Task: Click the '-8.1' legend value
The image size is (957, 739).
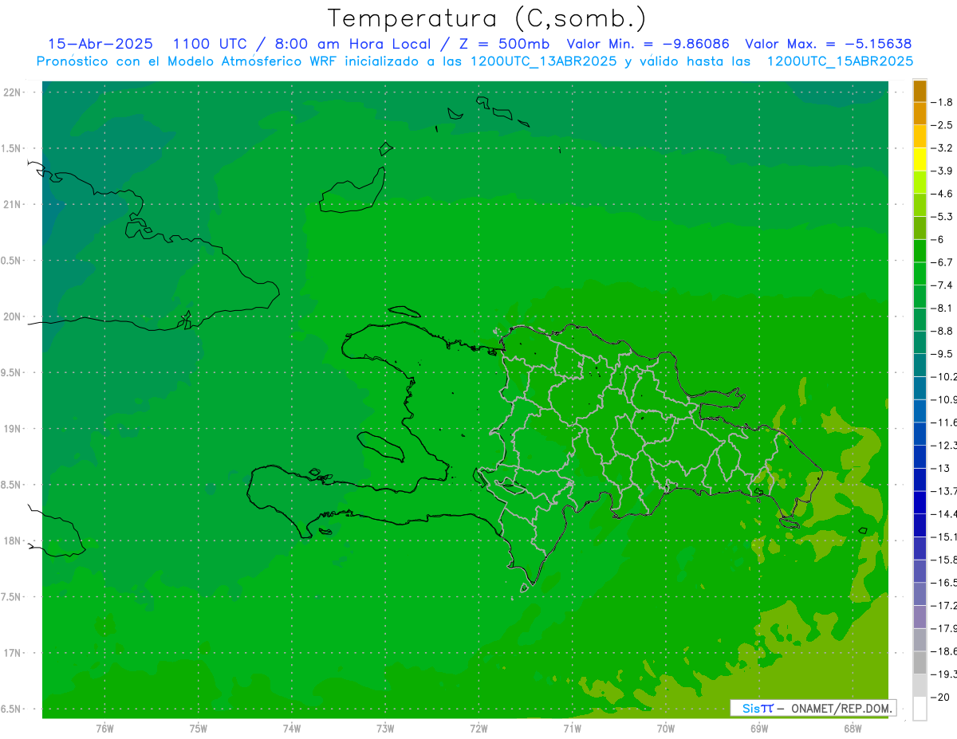Action: tap(942, 308)
